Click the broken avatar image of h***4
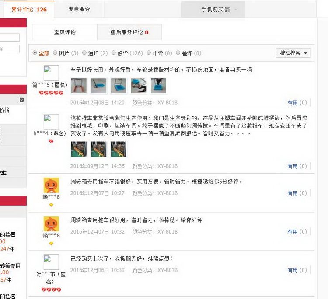 (x=51, y=122)
